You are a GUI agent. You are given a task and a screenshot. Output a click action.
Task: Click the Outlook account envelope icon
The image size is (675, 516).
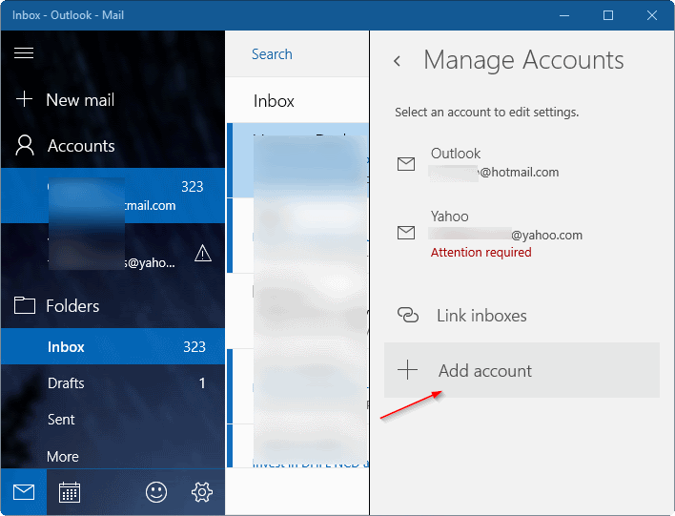(406, 164)
